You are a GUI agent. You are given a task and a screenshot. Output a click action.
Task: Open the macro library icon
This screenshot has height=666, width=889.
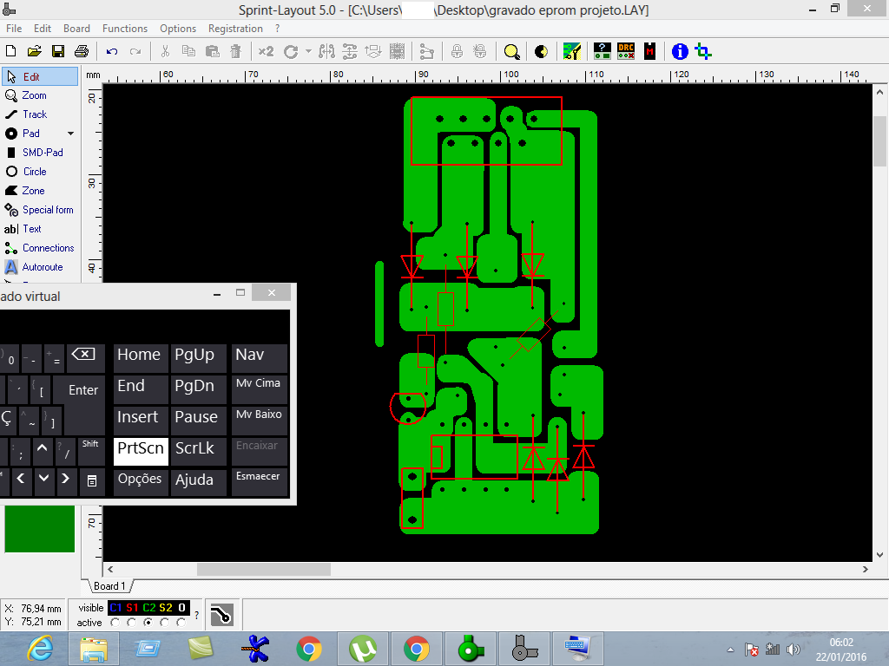tap(649, 51)
